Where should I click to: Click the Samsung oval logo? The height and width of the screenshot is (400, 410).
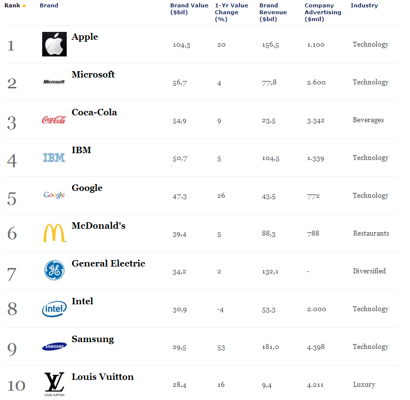tap(54, 347)
